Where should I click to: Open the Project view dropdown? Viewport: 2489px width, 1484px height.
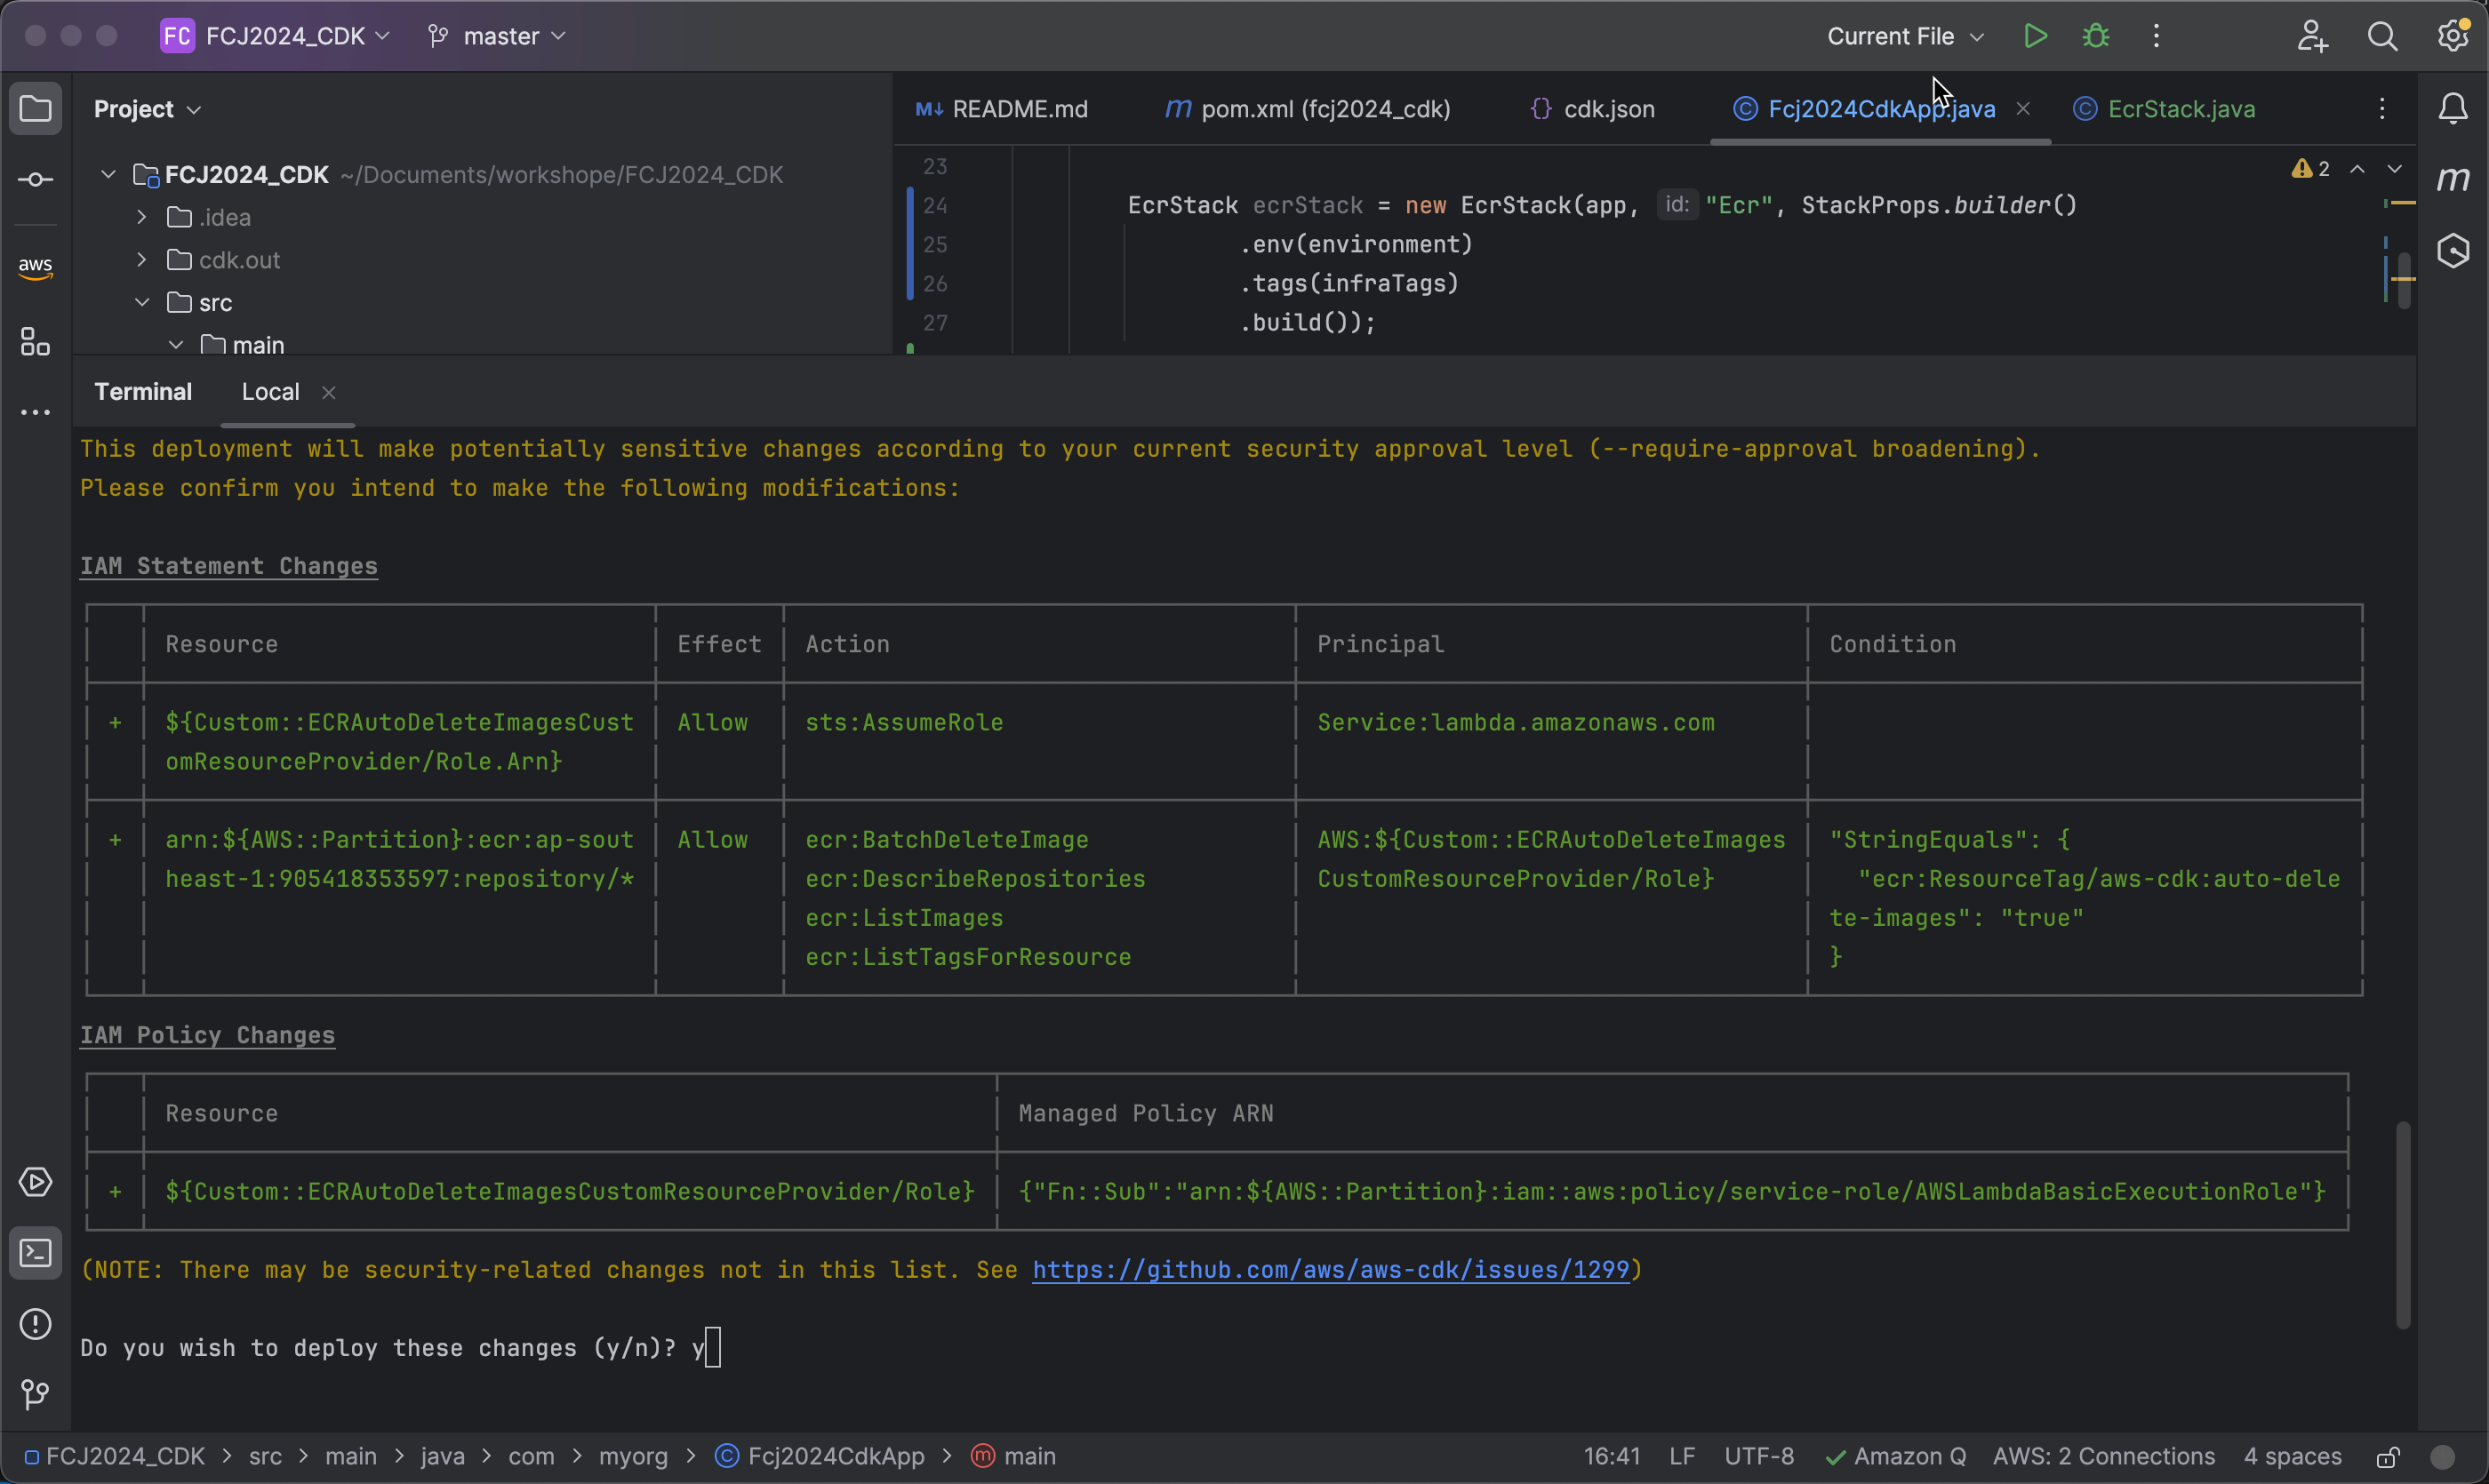147,108
